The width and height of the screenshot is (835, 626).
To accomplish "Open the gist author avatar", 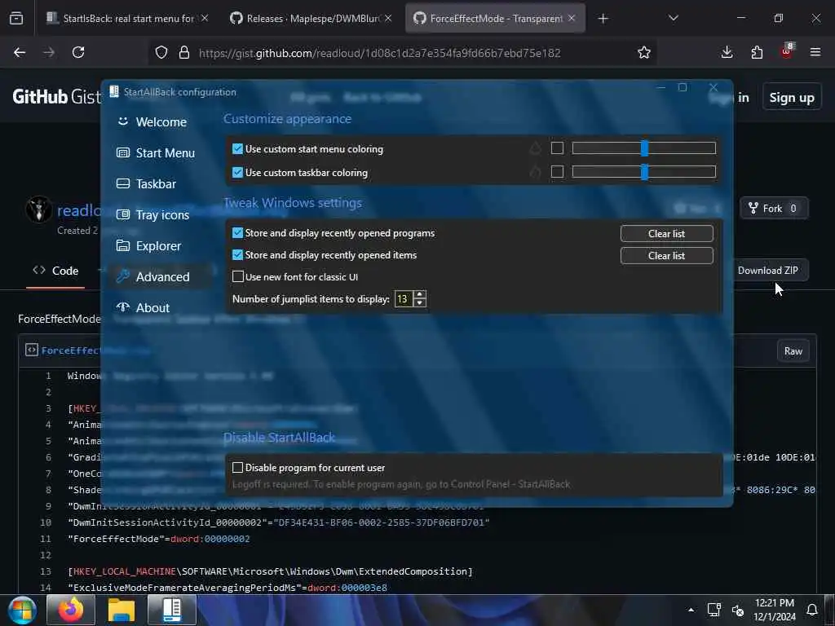I will [38, 209].
